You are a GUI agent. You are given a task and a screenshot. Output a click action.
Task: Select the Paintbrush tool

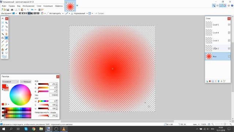pyautogui.click(x=3, y=41)
